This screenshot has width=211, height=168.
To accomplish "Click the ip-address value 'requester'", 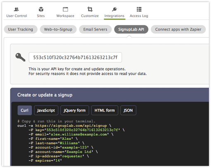I will [x=72, y=156].
